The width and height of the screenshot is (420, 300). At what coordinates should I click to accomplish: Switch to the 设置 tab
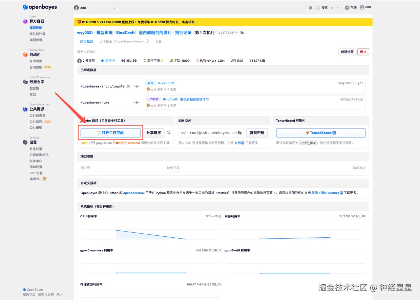158,41
